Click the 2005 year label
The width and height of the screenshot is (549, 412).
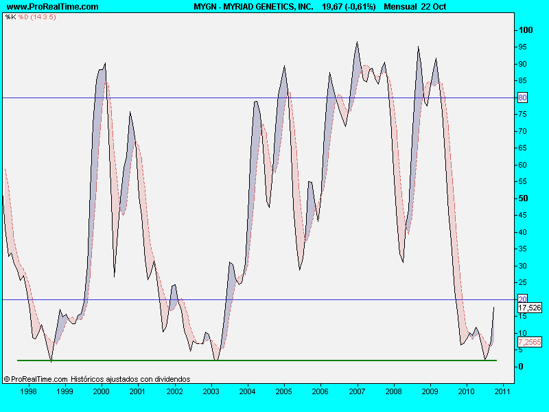click(283, 391)
